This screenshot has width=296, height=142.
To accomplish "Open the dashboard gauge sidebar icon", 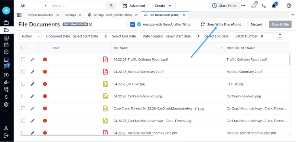I will coord(6,75).
